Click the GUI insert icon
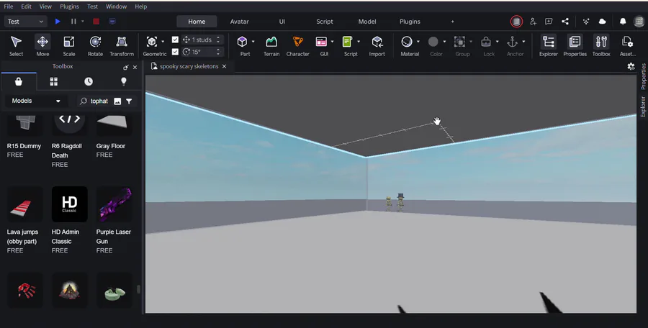The image size is (648, 328). [x=321, y=42]
